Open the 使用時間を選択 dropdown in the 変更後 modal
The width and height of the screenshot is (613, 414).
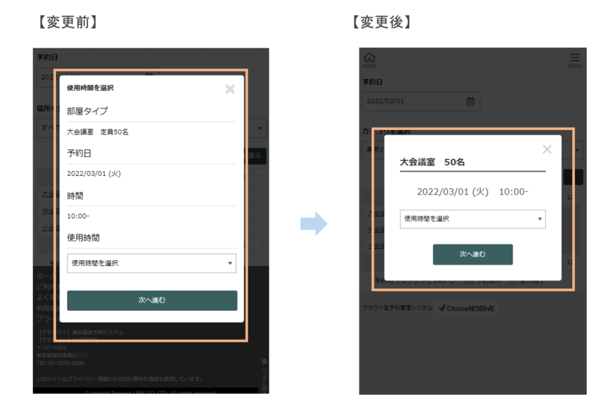click(x=473, y=219)
